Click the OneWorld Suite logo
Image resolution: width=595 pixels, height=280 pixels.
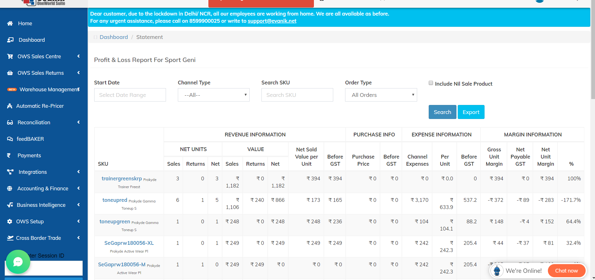click(44, 3)
